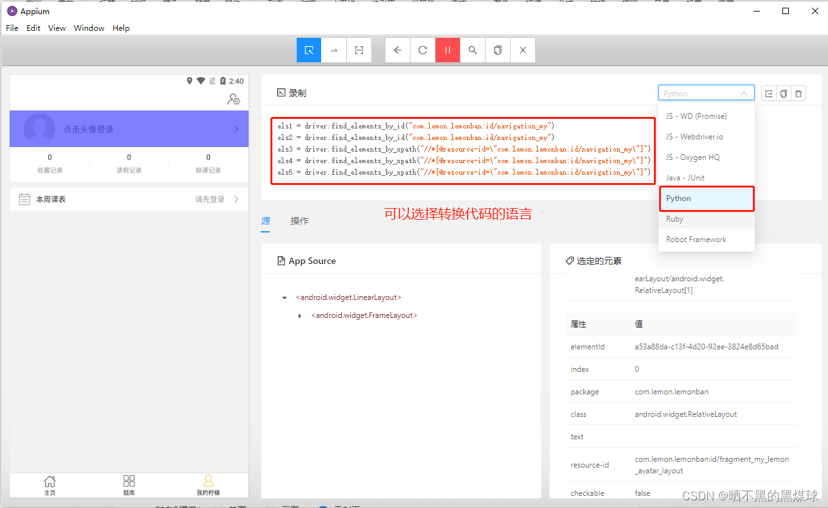Pause recording with the red button

pyautogui.click(x=448, y=50)
